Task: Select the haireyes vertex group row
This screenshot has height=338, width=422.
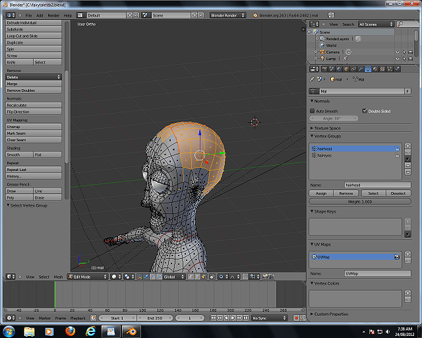Action: click(x=355, y=155)
